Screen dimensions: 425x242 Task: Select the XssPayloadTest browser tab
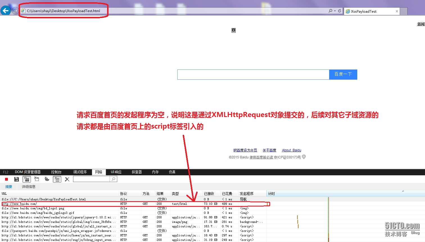tap(372, 11)
